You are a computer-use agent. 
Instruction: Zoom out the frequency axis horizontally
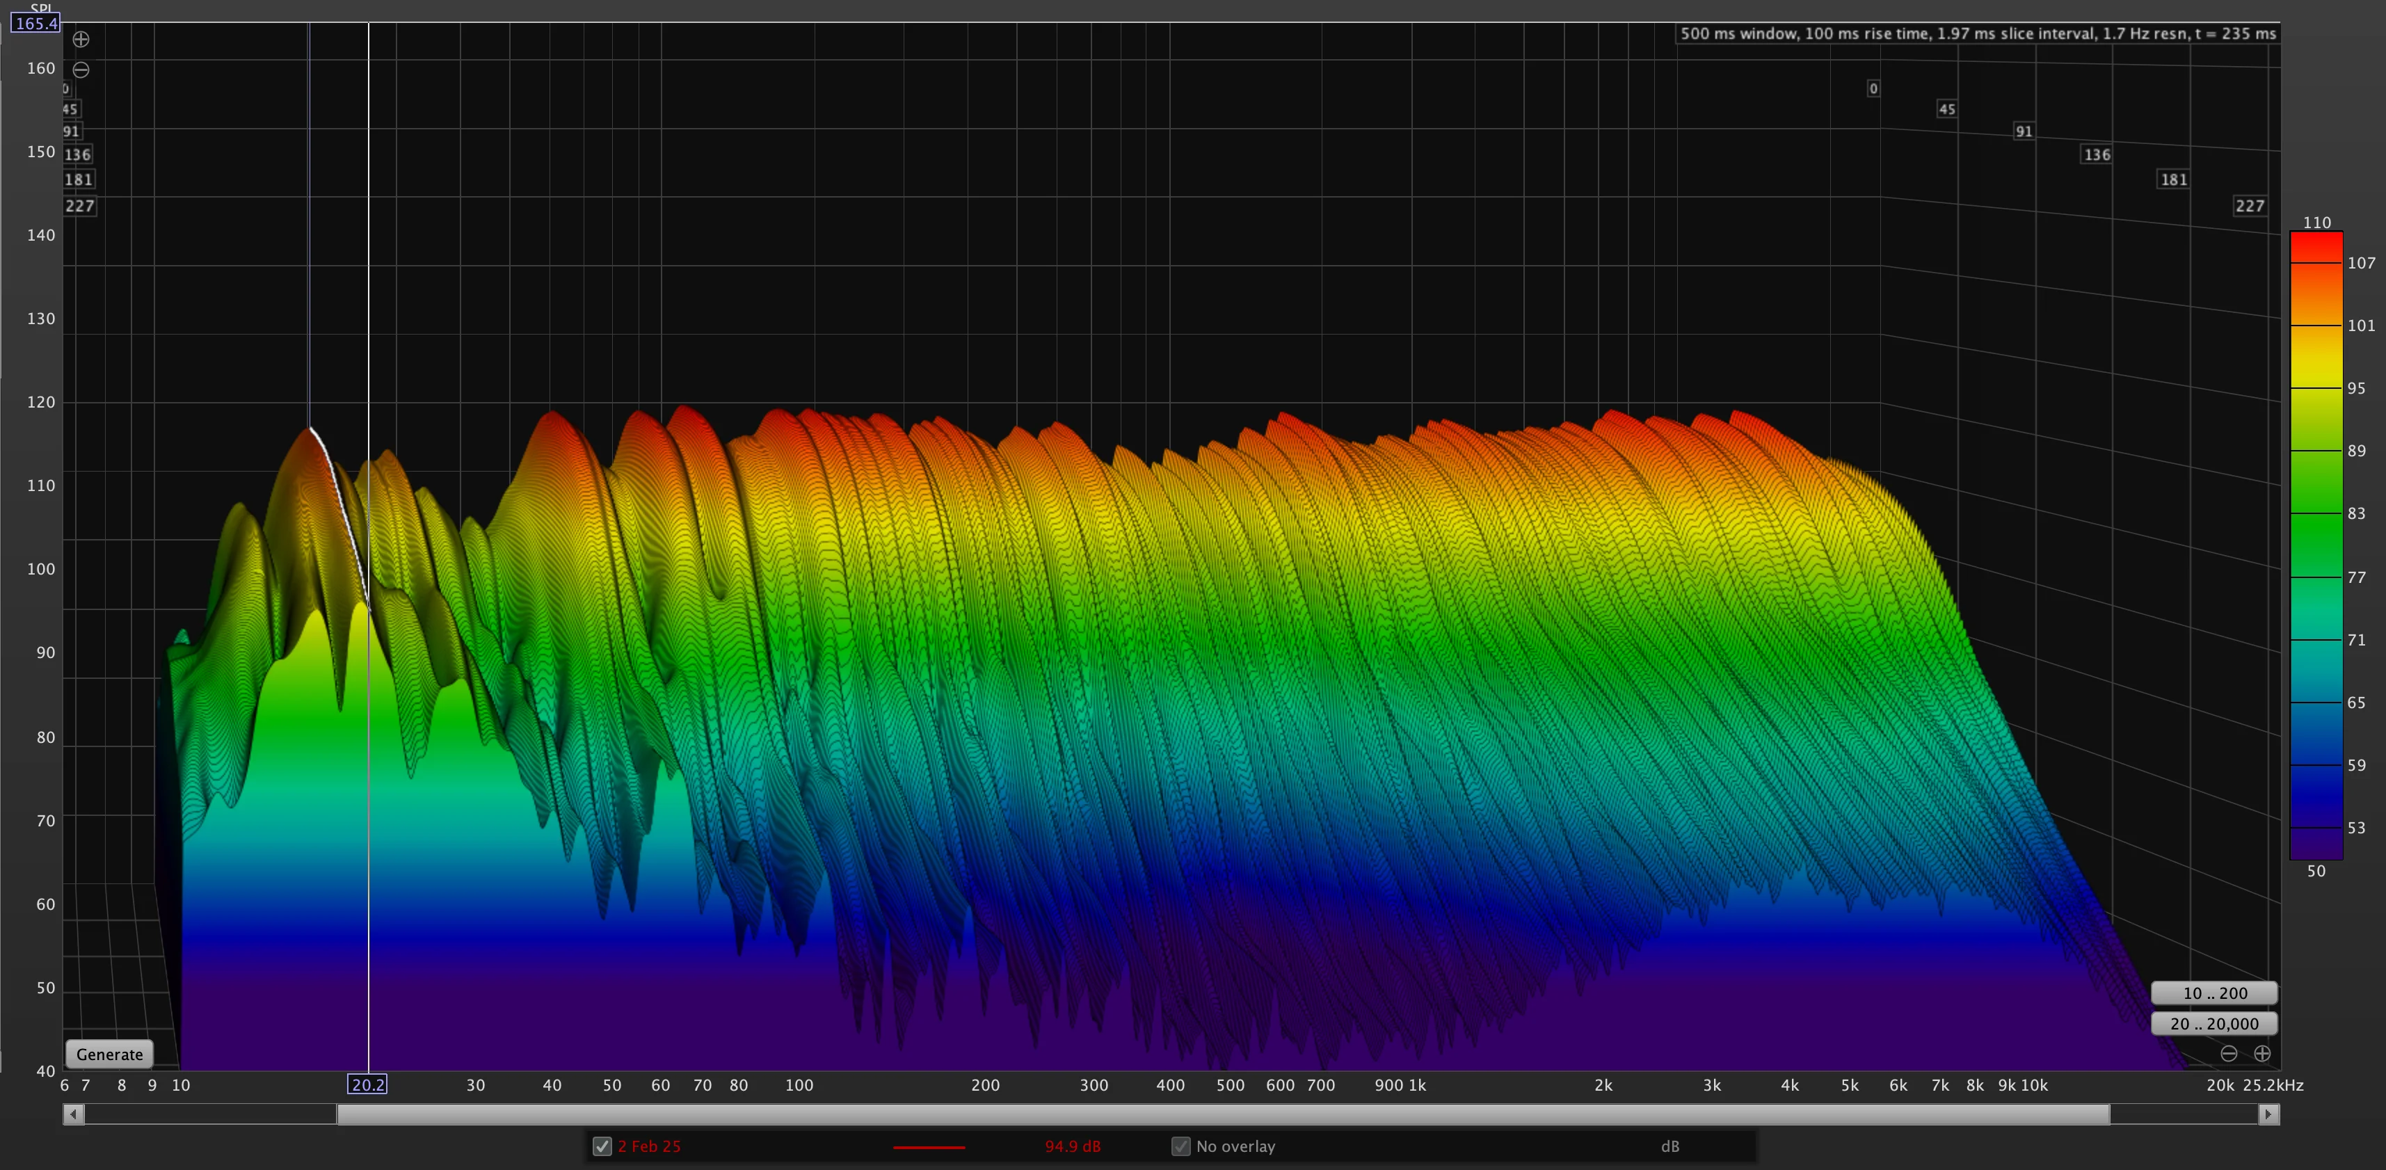pos(2229,1053)
